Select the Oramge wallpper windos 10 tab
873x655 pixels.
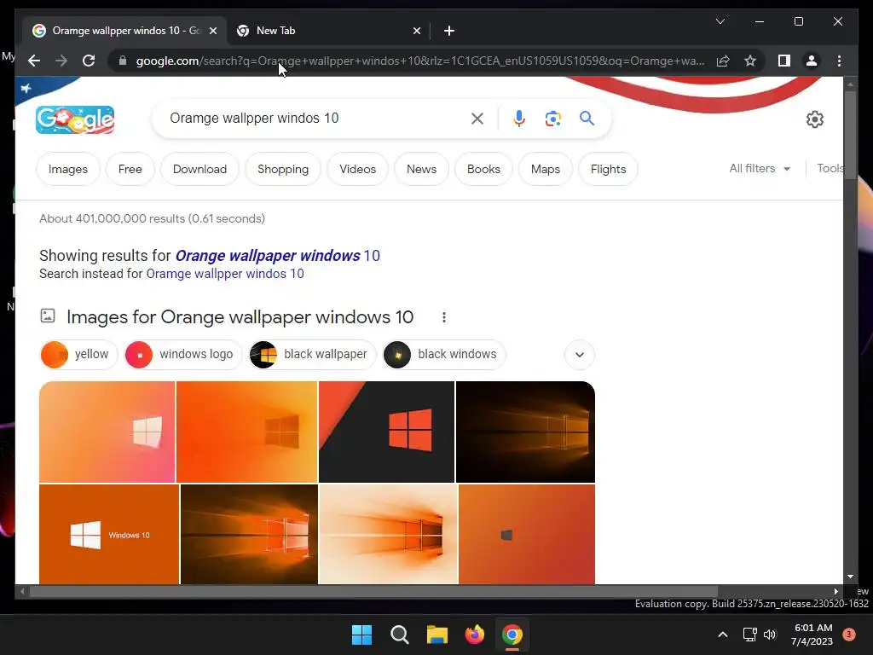point(124,31)
